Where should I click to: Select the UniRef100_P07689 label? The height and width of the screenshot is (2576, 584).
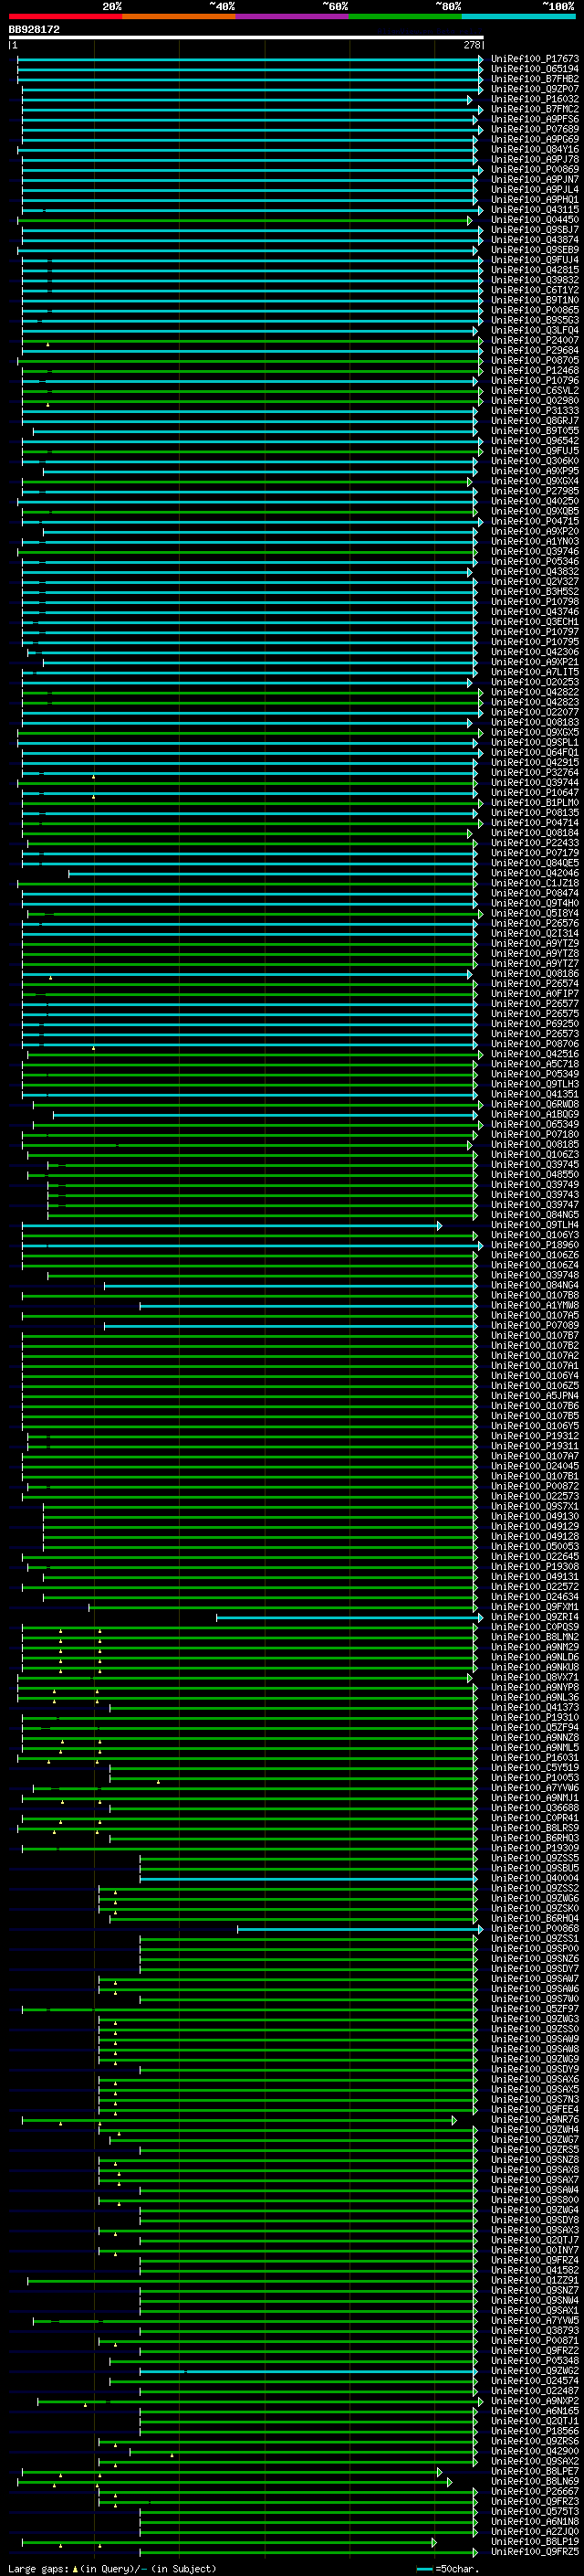535,129
